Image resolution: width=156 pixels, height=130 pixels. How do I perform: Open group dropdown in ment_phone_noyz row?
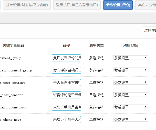click(x=130, y=107)
